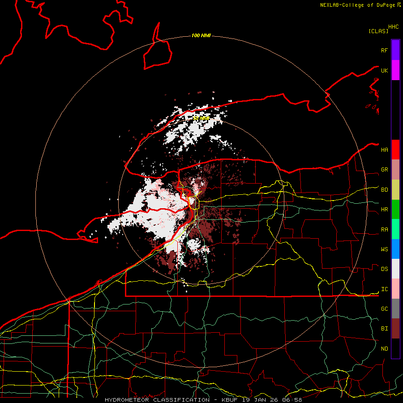Viewport: 403px width, 403px height.
Task: Pick the RA light-green legend swatch
Action: [x=395, y=229]
